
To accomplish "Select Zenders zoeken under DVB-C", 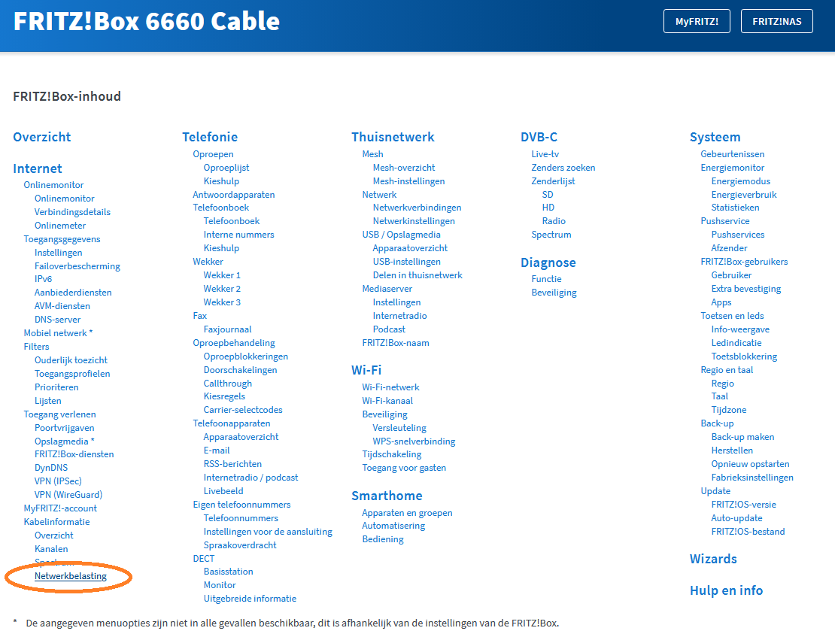I will click(x=563, y=168).
